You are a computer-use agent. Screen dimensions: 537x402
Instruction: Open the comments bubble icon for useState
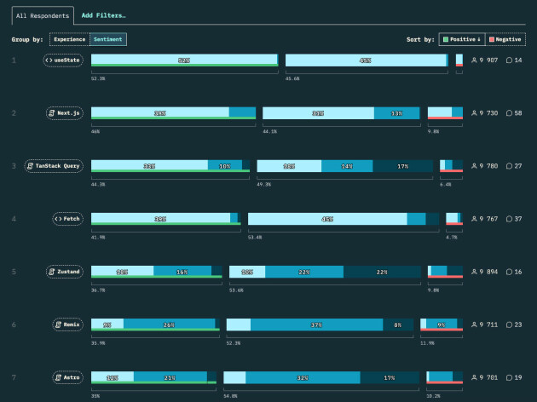click(509, 60)
